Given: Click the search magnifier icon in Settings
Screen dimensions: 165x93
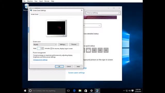Looking at the screenshot, I should [119, 13].
